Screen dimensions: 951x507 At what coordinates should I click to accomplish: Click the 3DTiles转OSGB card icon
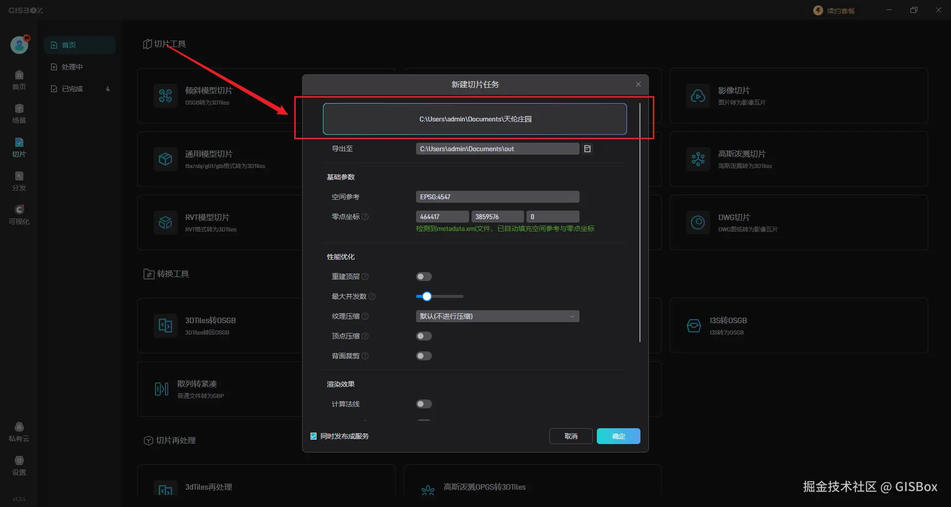(165, 326)
